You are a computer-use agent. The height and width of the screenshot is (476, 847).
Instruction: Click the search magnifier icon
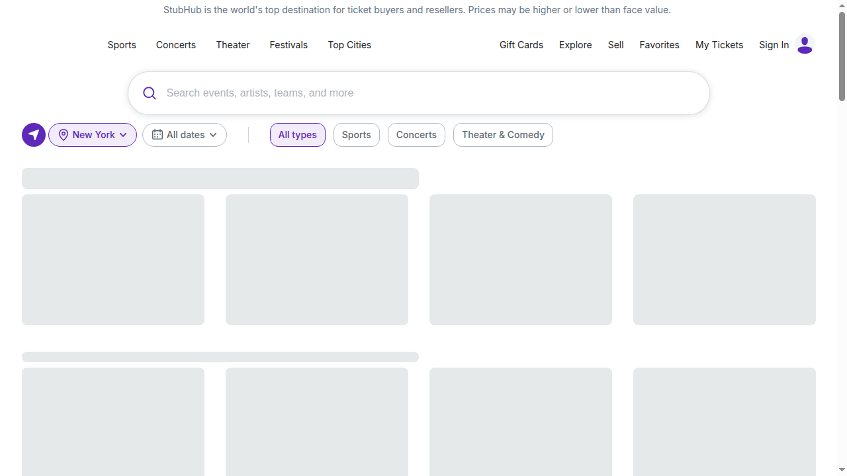[149, 93]
